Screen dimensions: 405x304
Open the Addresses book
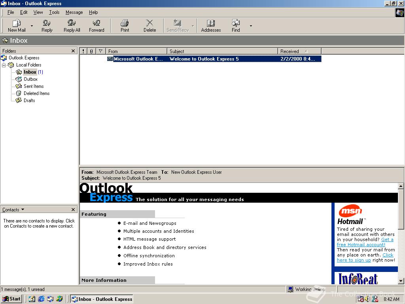tap(211, 26)
